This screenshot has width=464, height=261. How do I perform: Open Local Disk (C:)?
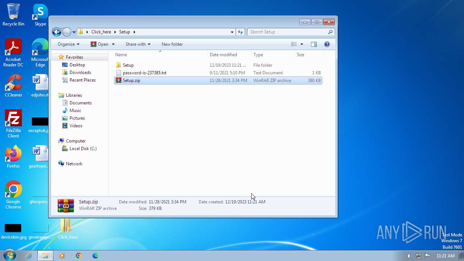(83, 149)
